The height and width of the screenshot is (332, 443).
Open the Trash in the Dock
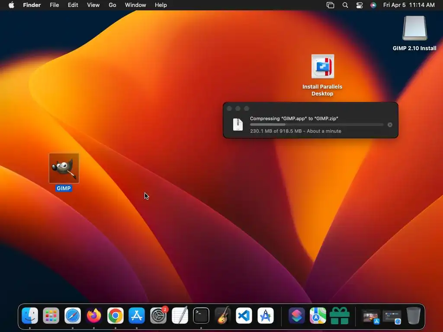pyautogui.click(x=413, y=315)
